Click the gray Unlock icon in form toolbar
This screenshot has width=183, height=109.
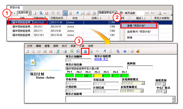(x=91, y=51)
